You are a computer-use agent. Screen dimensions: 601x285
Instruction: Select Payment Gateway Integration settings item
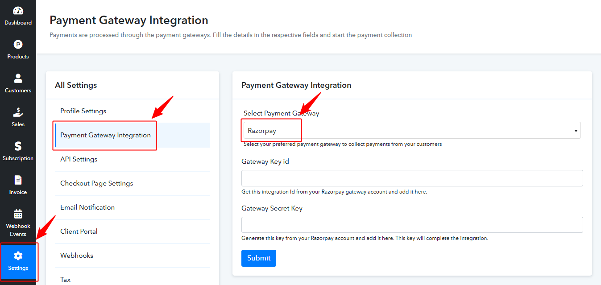pyautogui.click(x=106, y=135)
